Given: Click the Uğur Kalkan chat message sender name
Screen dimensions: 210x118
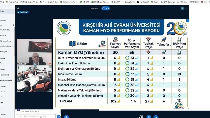Looking at the screenshot, I should click(x=30, y=111).
